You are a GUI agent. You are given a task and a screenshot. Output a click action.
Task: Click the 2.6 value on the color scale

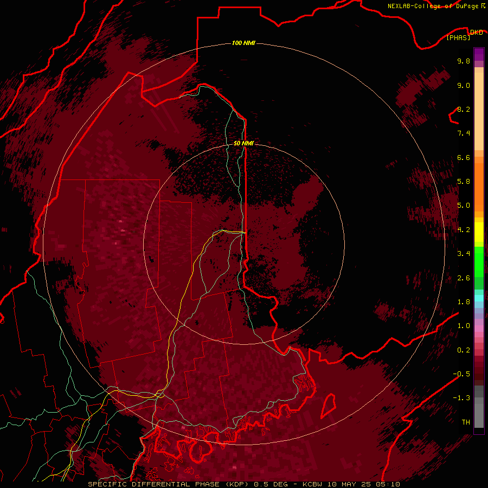tap(464, 278)
